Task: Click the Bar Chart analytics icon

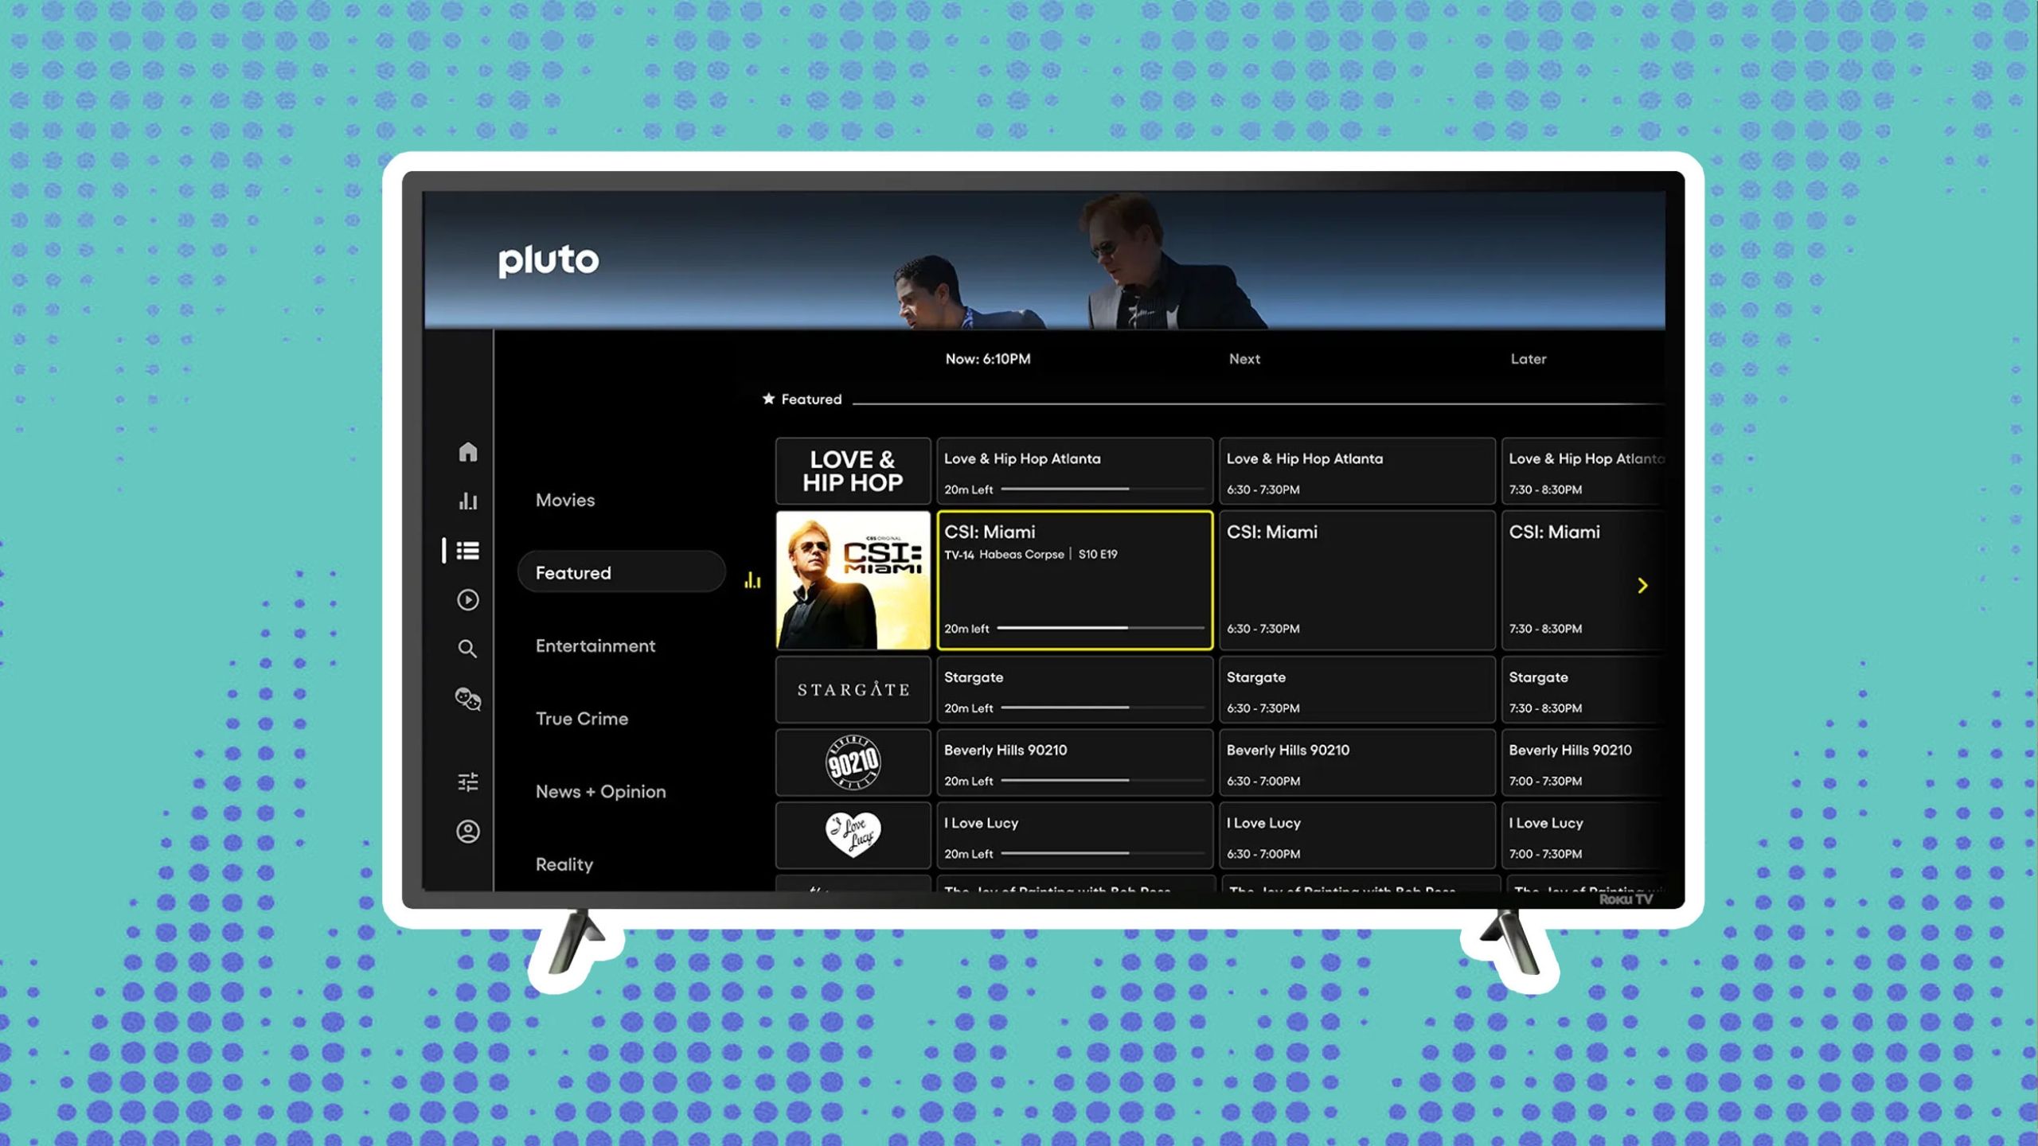Action: point(467,500)
